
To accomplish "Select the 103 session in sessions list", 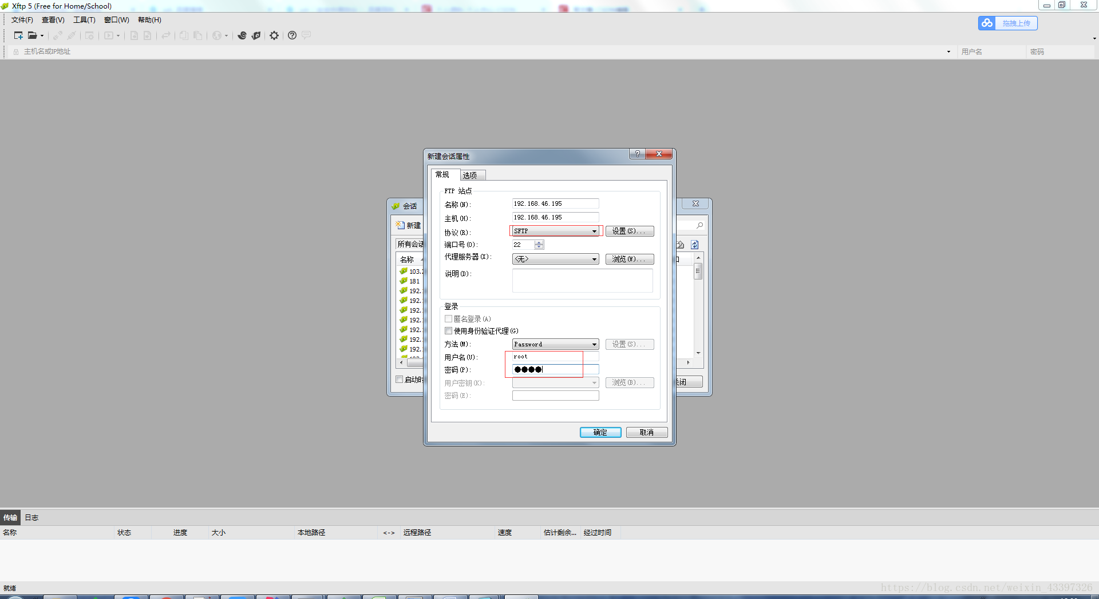I will coord(411,271).
